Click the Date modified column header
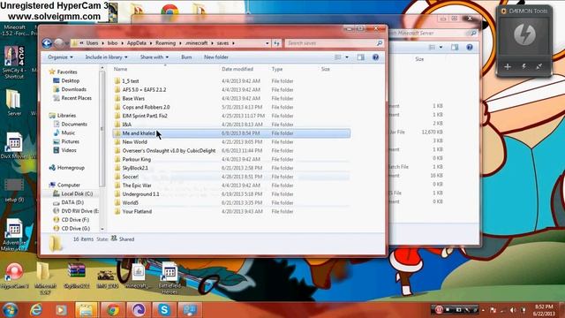 [x=237, y=69]
